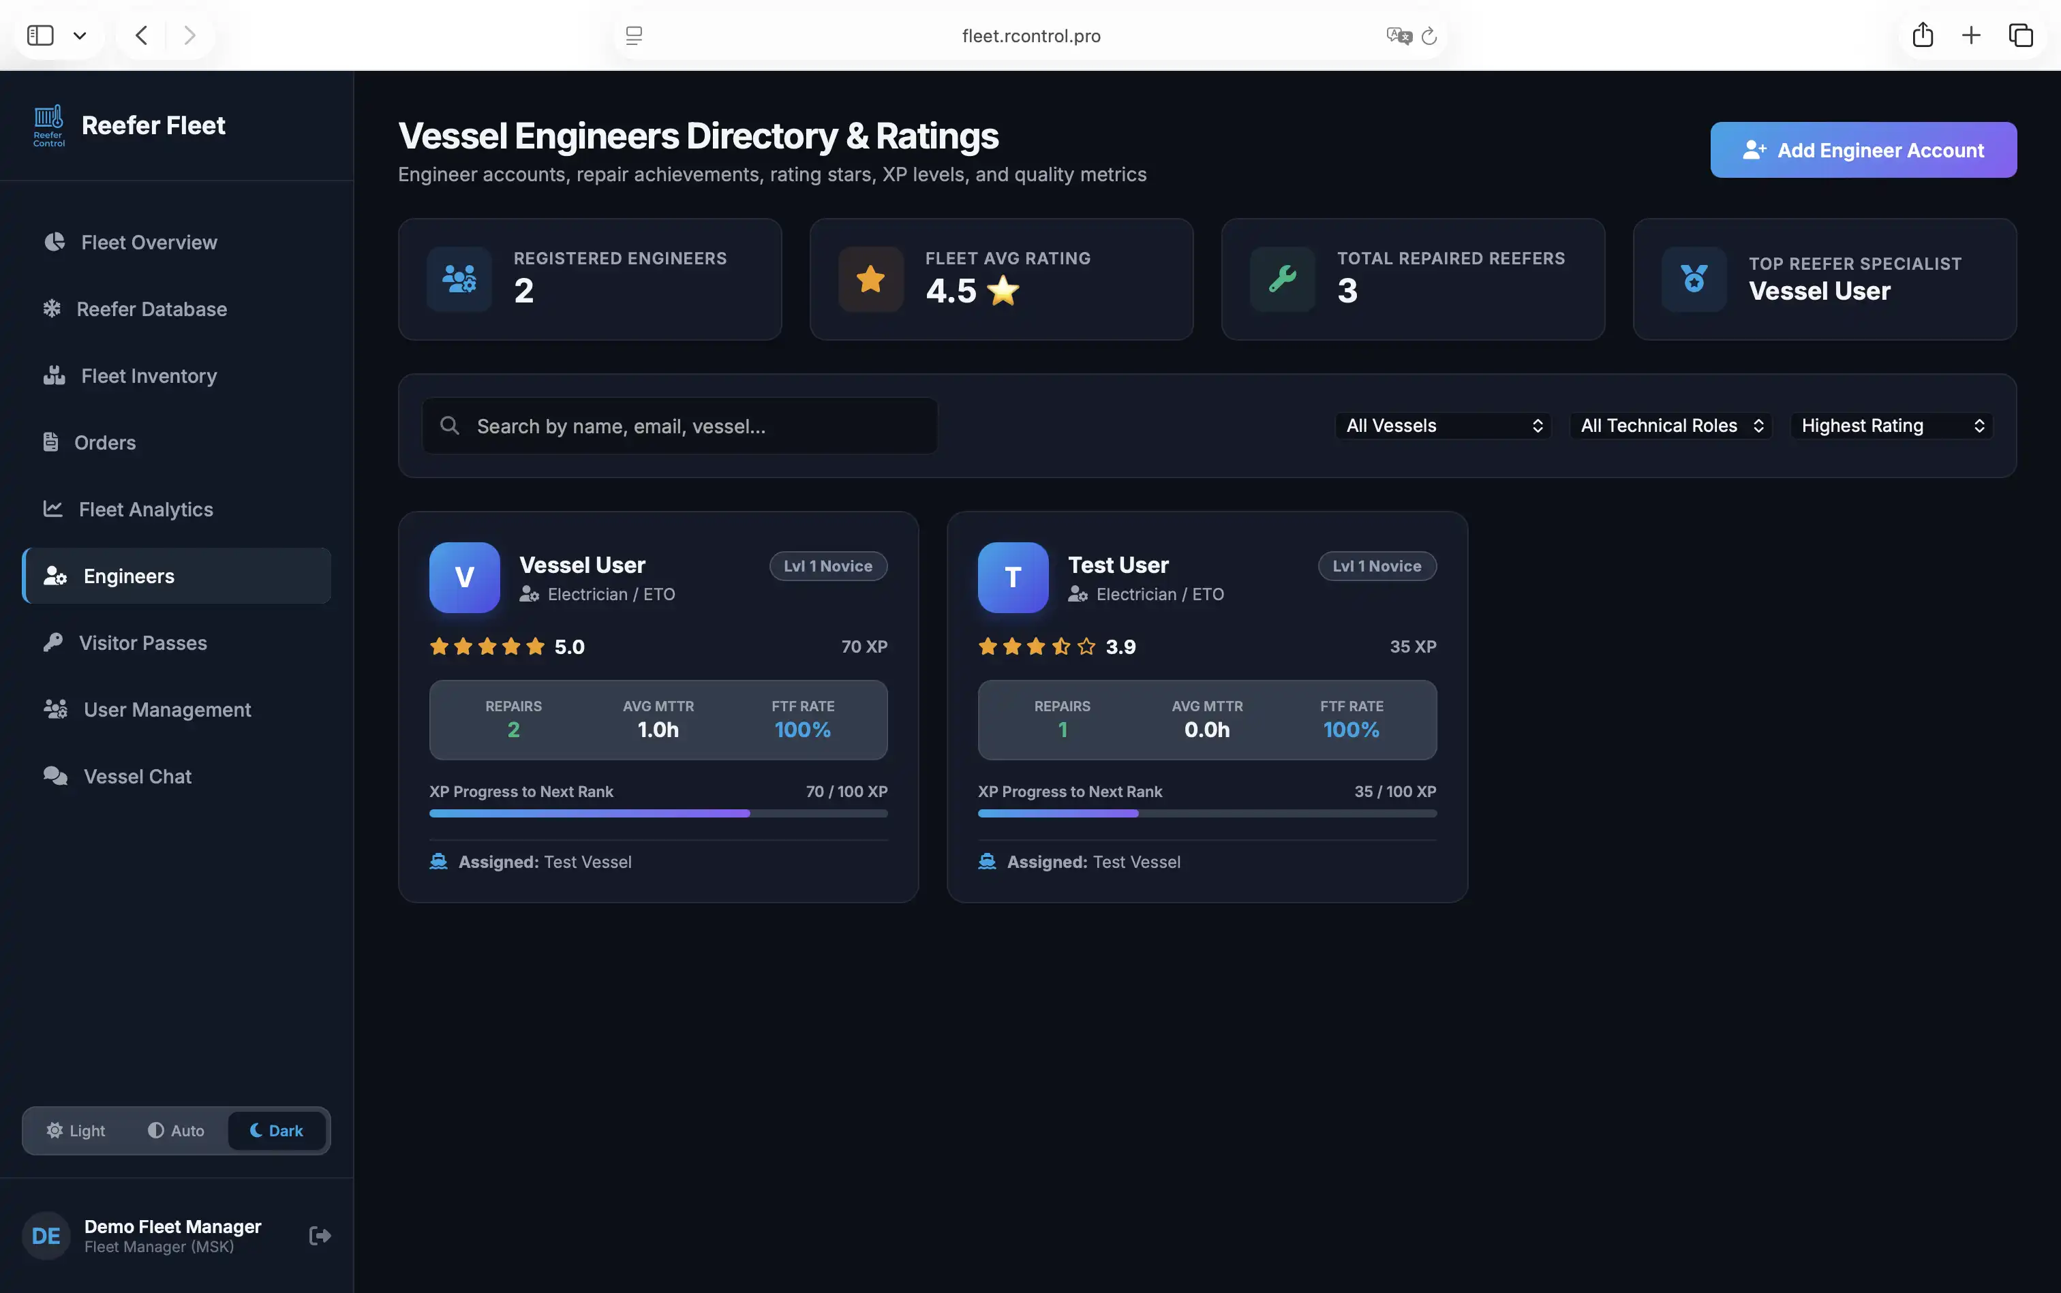Switch theme to Light
This screenshot has height=1293, width=2061.
click(76, 1130)
